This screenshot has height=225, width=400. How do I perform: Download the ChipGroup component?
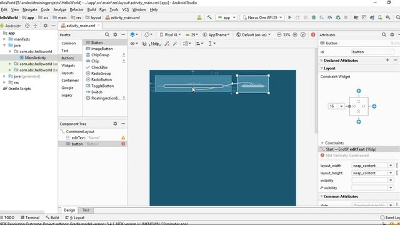[x=124, y=55]
